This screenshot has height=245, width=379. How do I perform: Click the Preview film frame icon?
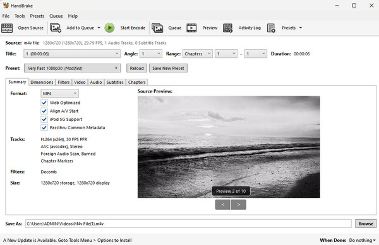(191, 28)
